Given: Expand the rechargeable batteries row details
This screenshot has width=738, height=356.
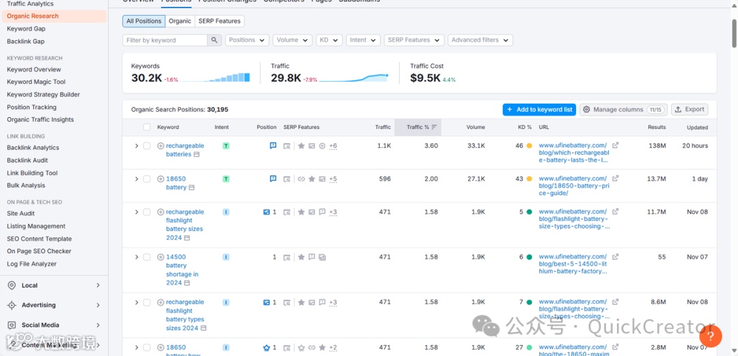Looking at the screenshot, I should point(137,146).
